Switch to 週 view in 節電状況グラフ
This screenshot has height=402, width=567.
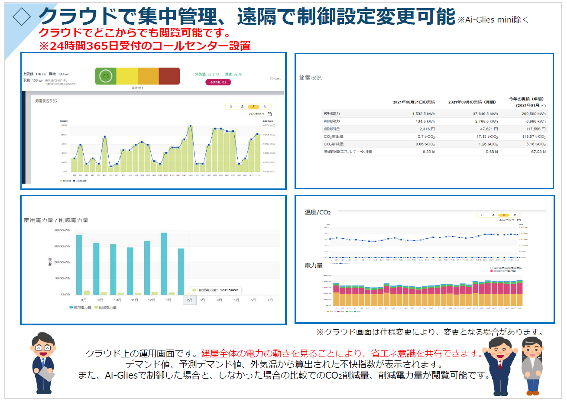pyautogui.click(x=242, y=107)
